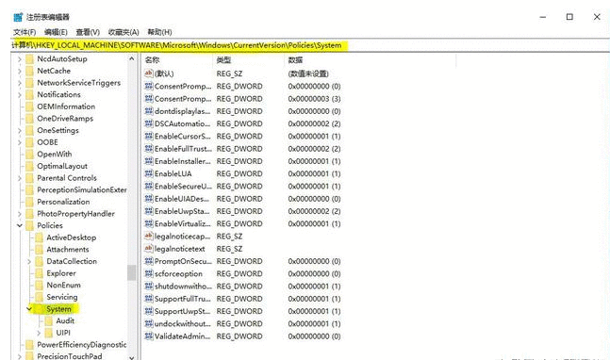This screenshot has height=360, width=610.
Task: Open the 查看(V) menu
Action: point(88,32)
